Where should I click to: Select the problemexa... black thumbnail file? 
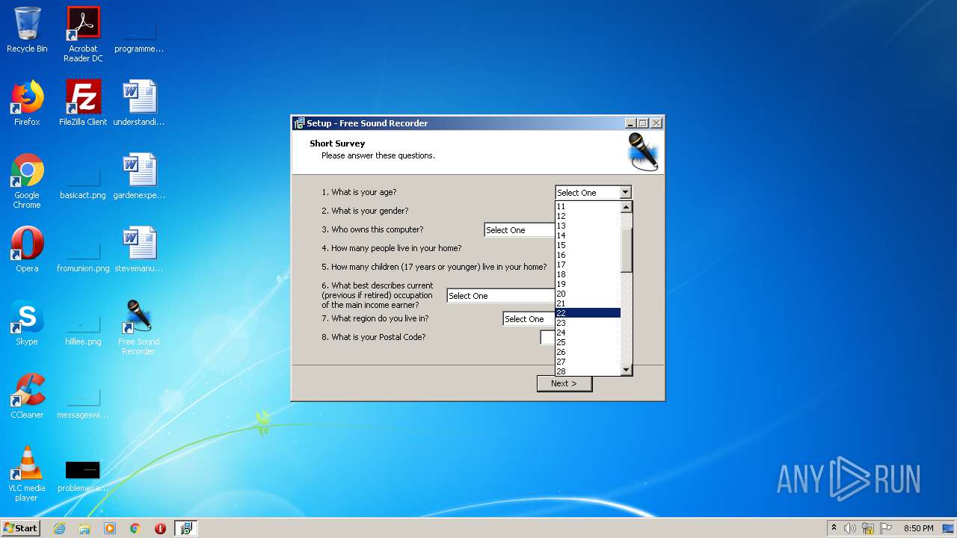tap(83, 477)
